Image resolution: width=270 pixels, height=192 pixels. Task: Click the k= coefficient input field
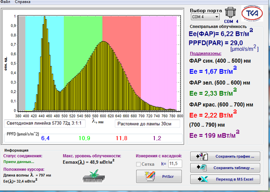click(x=174, y=163)
